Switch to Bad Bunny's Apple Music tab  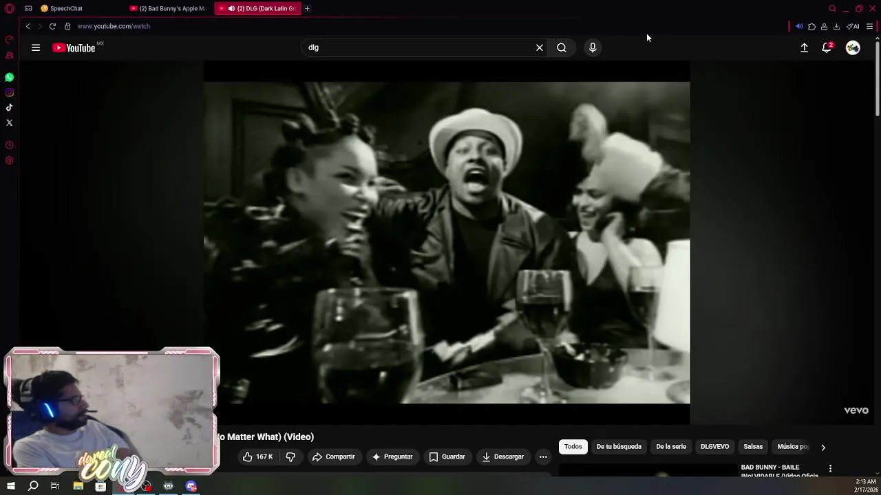(x=169, y=8)
